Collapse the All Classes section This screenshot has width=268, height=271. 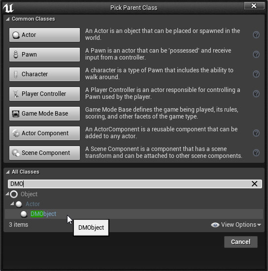click(7, 172)
